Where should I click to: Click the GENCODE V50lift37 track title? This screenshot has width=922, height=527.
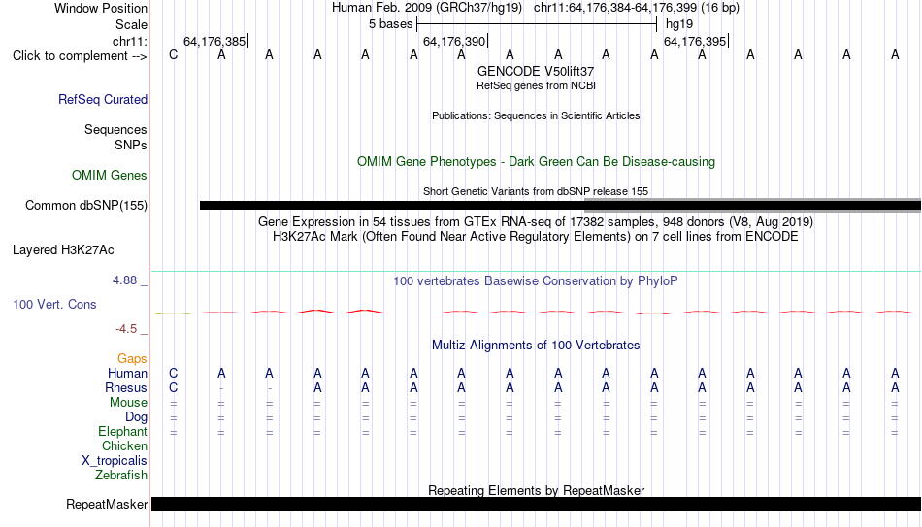click(x=536, y=71)
